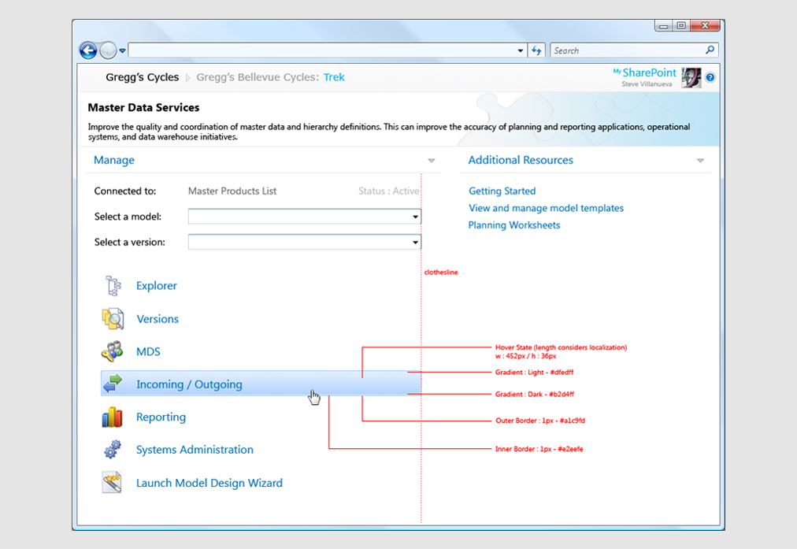The width and height of the screenshot is (797, 549).
Task: Click inside the Search box
Action: (626, 50)
